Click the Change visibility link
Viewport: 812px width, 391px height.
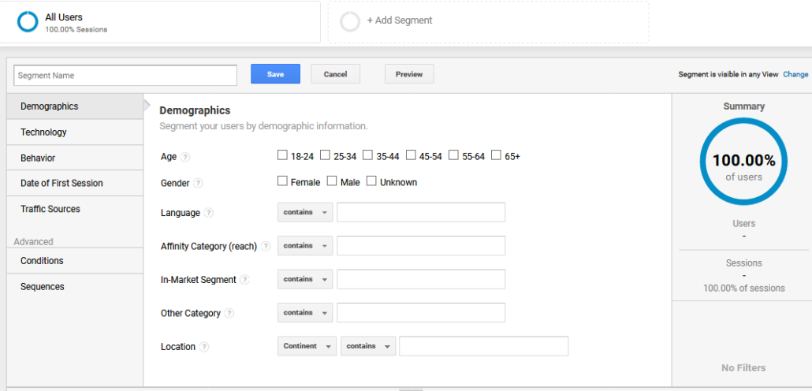(795, 74)
